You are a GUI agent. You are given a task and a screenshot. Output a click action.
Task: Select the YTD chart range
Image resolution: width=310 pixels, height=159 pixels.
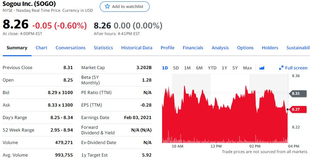[212, 68]
